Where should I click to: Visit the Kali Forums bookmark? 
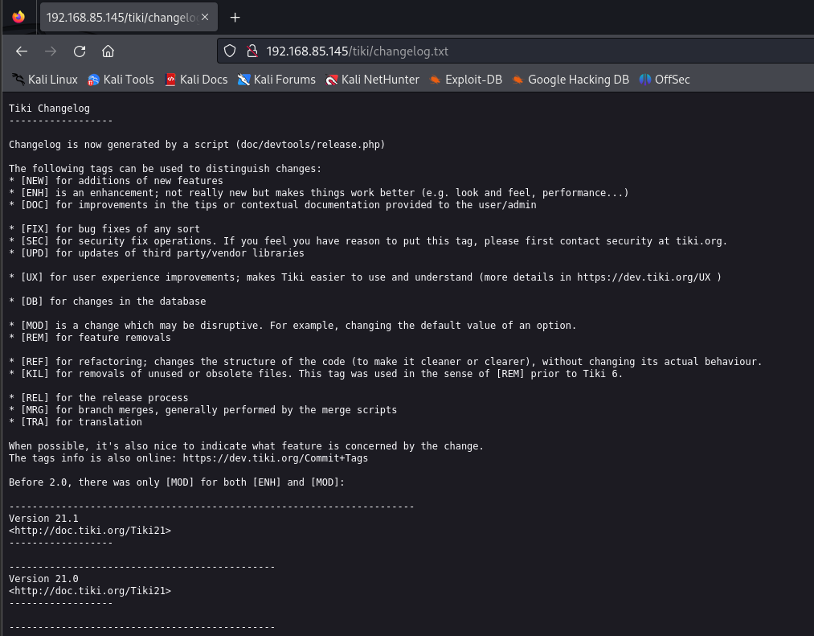pos(276,80)
